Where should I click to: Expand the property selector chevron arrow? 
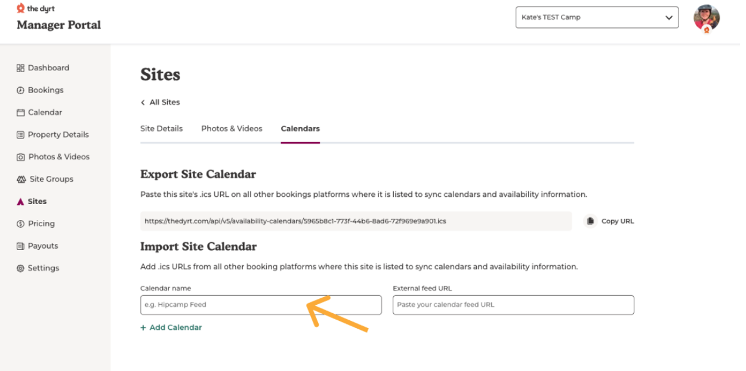(668, 18)
